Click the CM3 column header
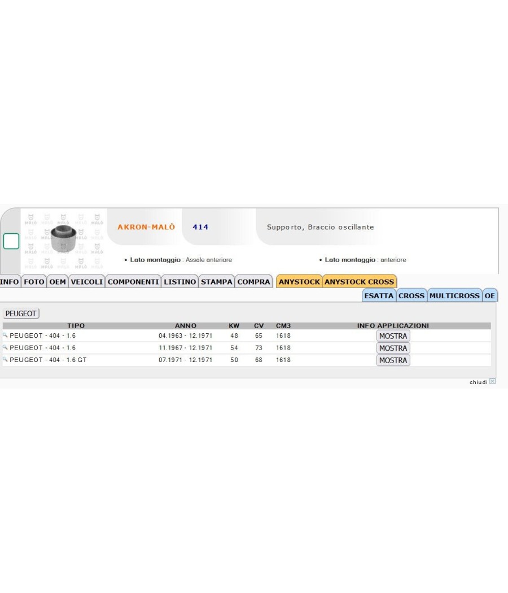 click(x=283, y=326)
